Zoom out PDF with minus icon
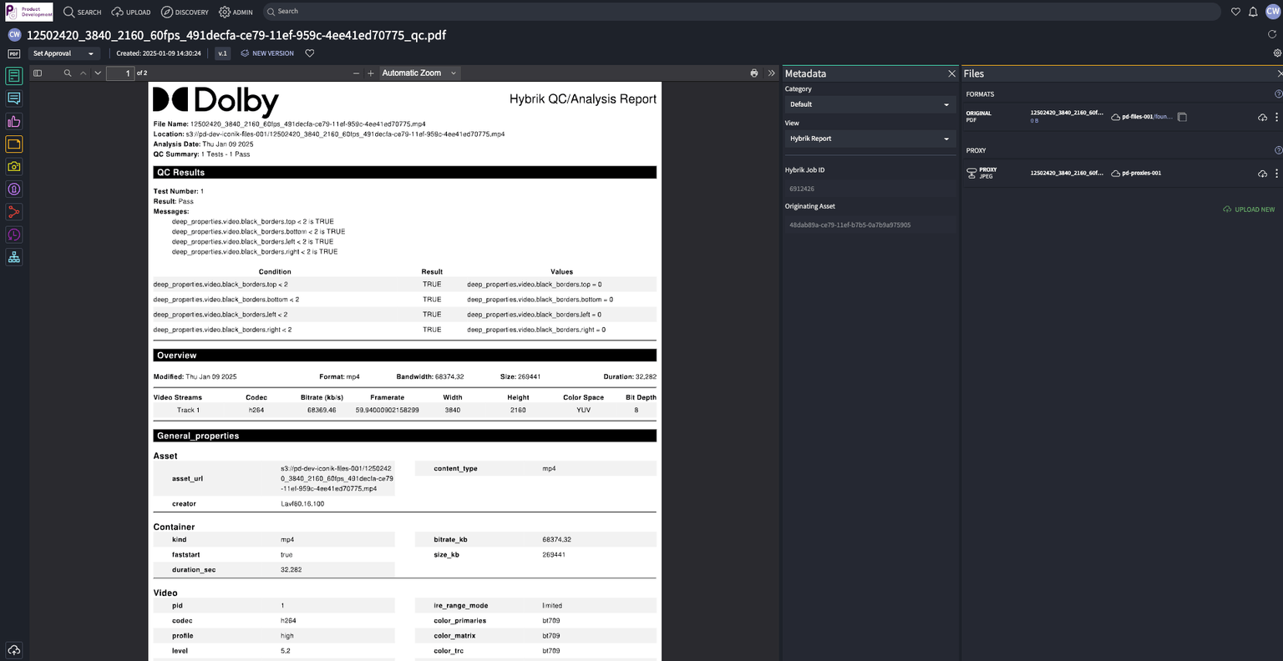This screenshot has width=1283, height=661. (x=357, y=73)
